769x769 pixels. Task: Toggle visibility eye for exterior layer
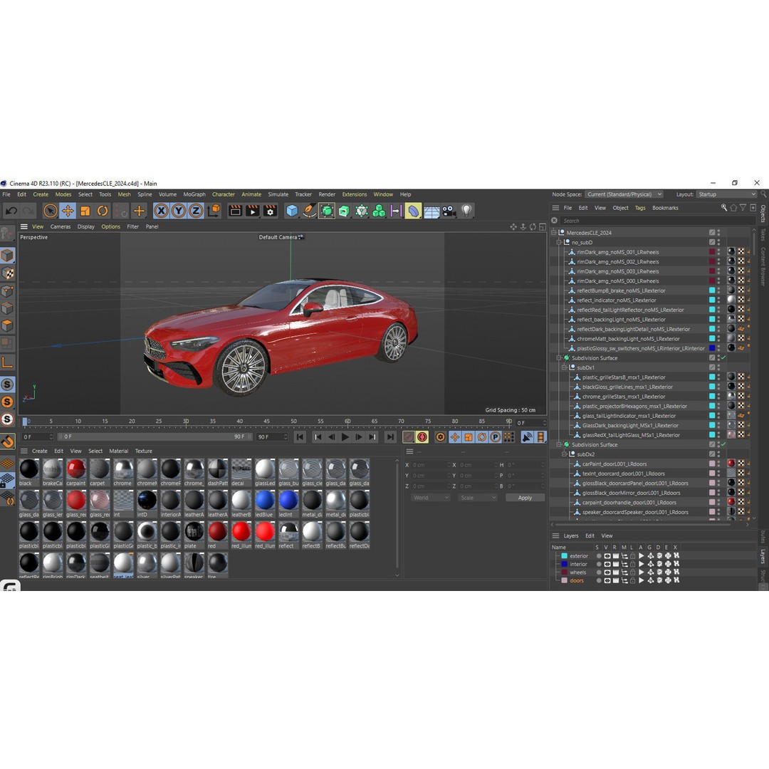pyautogui.click(x=607, y=555)
